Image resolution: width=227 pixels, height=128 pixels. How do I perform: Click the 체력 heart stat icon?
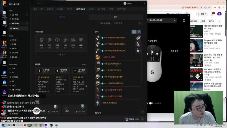click(81, 40)
